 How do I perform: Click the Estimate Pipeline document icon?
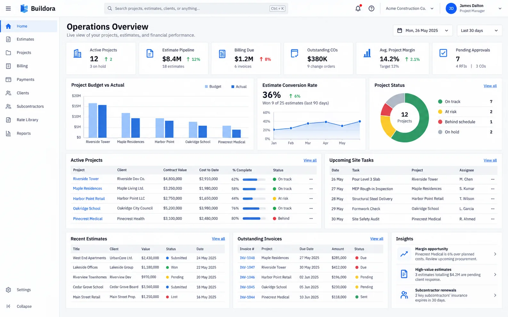point(150,53)
